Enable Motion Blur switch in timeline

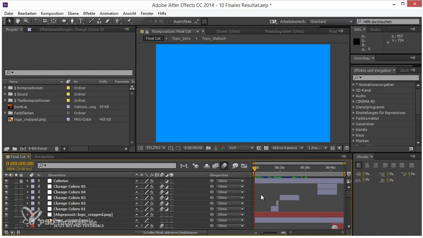pos(224,166)
